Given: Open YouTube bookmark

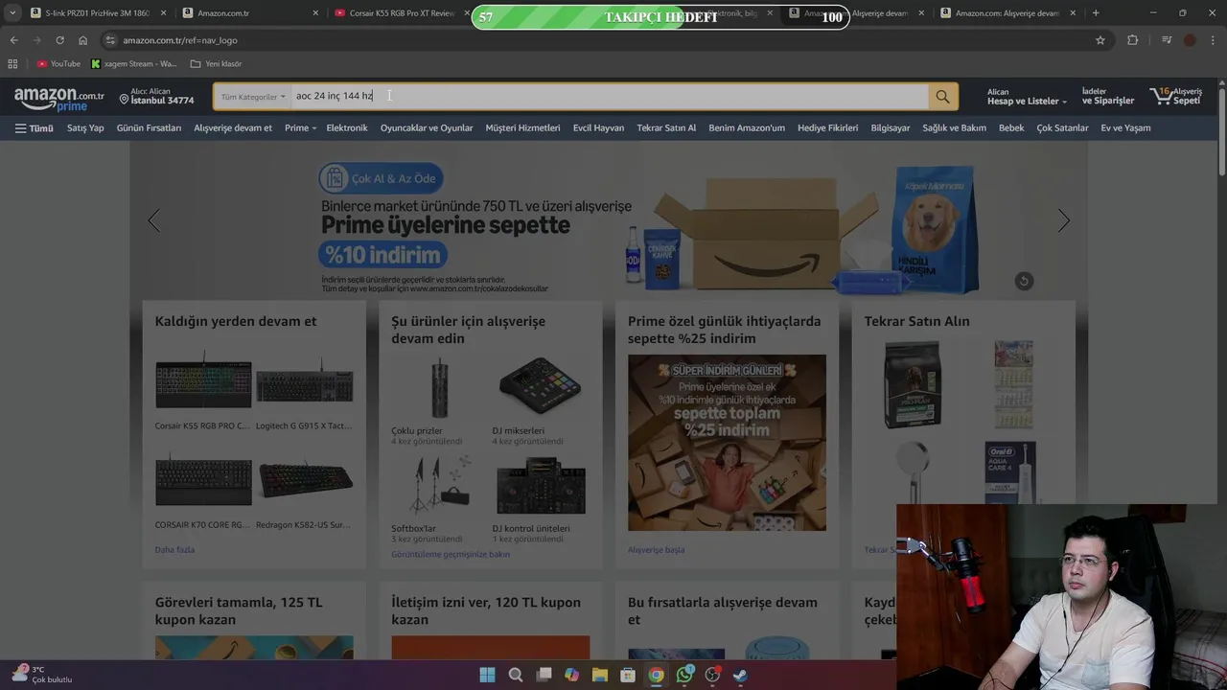Looking at the screenshot, I should click(58, 63).
